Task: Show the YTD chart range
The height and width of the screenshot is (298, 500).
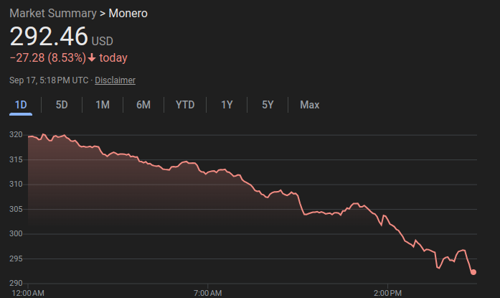Action: (x=185, y=105)
